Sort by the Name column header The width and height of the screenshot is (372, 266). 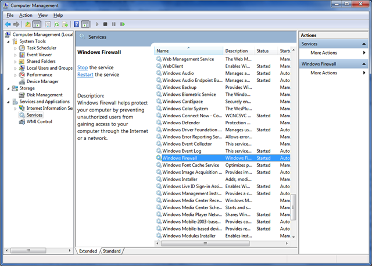tap(189, 51)
